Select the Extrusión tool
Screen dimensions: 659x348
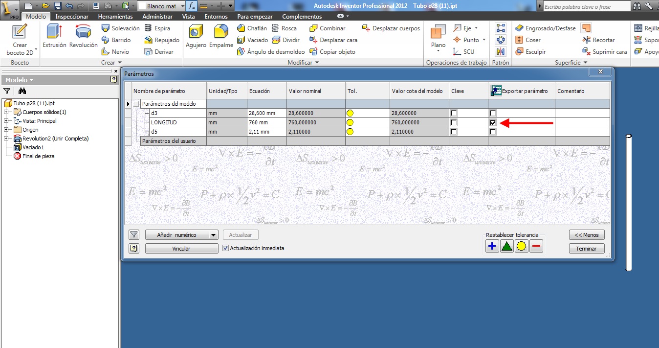[x=54, y=37]
